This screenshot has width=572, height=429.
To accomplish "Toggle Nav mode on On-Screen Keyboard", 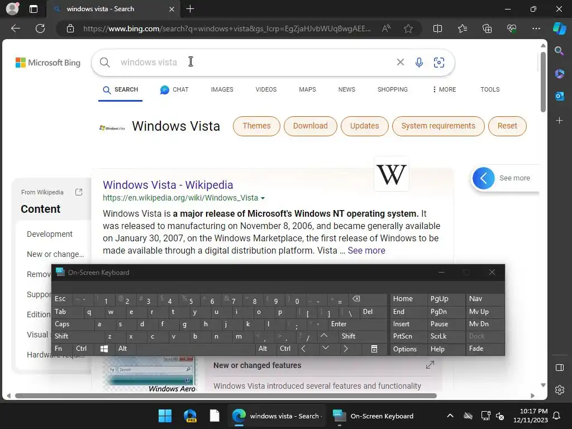I will pos(485,299).
